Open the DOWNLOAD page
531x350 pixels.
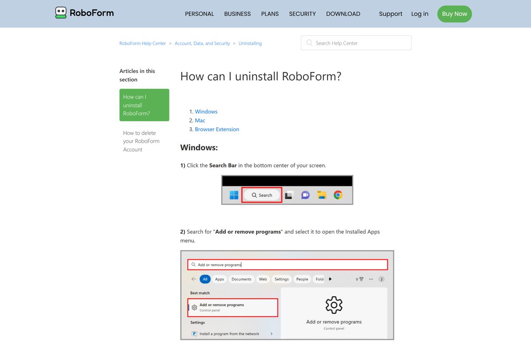pyautogui.click(x=343, y=14)
